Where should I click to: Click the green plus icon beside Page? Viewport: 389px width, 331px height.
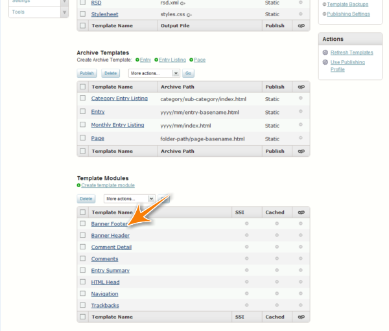click(191, 60)
